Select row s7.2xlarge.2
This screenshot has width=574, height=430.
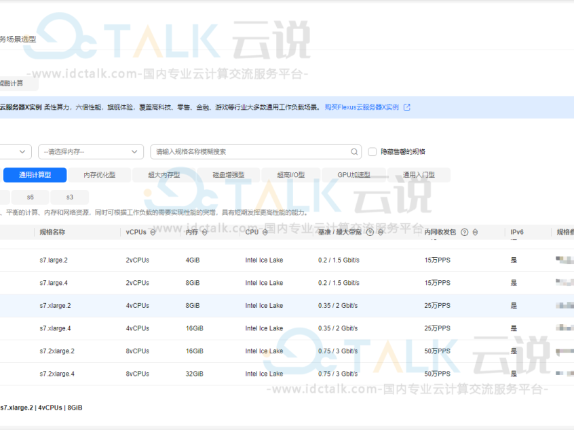[287, 351]
